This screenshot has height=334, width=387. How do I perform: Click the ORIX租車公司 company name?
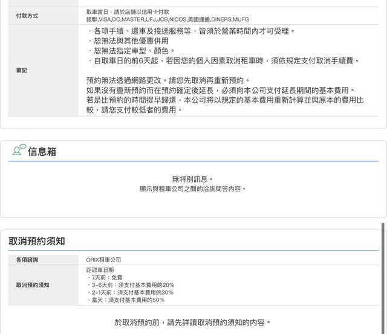103,260
